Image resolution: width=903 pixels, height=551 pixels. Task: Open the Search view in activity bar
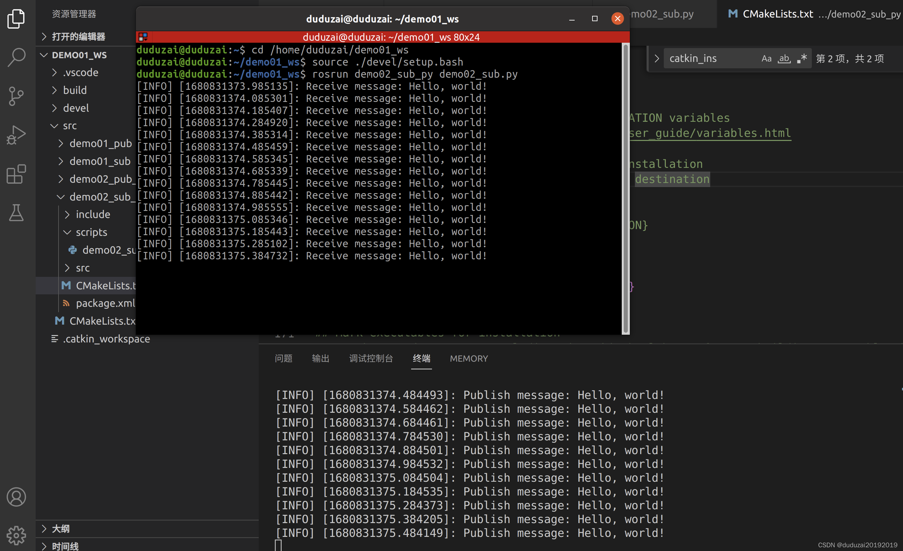coord(16,58)
